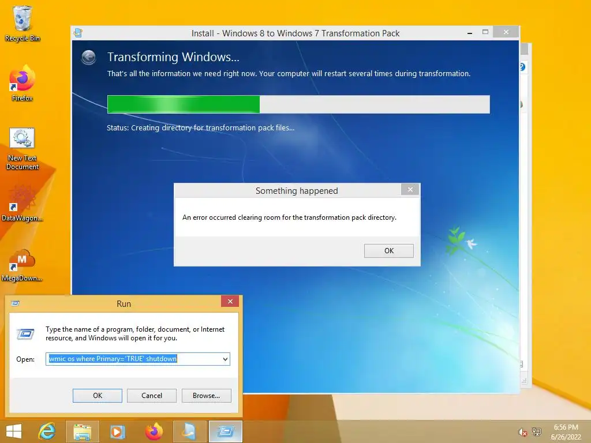Select the DataWagon desktop shortcut
Screen dimensions: 591x443
pos(23,204)
